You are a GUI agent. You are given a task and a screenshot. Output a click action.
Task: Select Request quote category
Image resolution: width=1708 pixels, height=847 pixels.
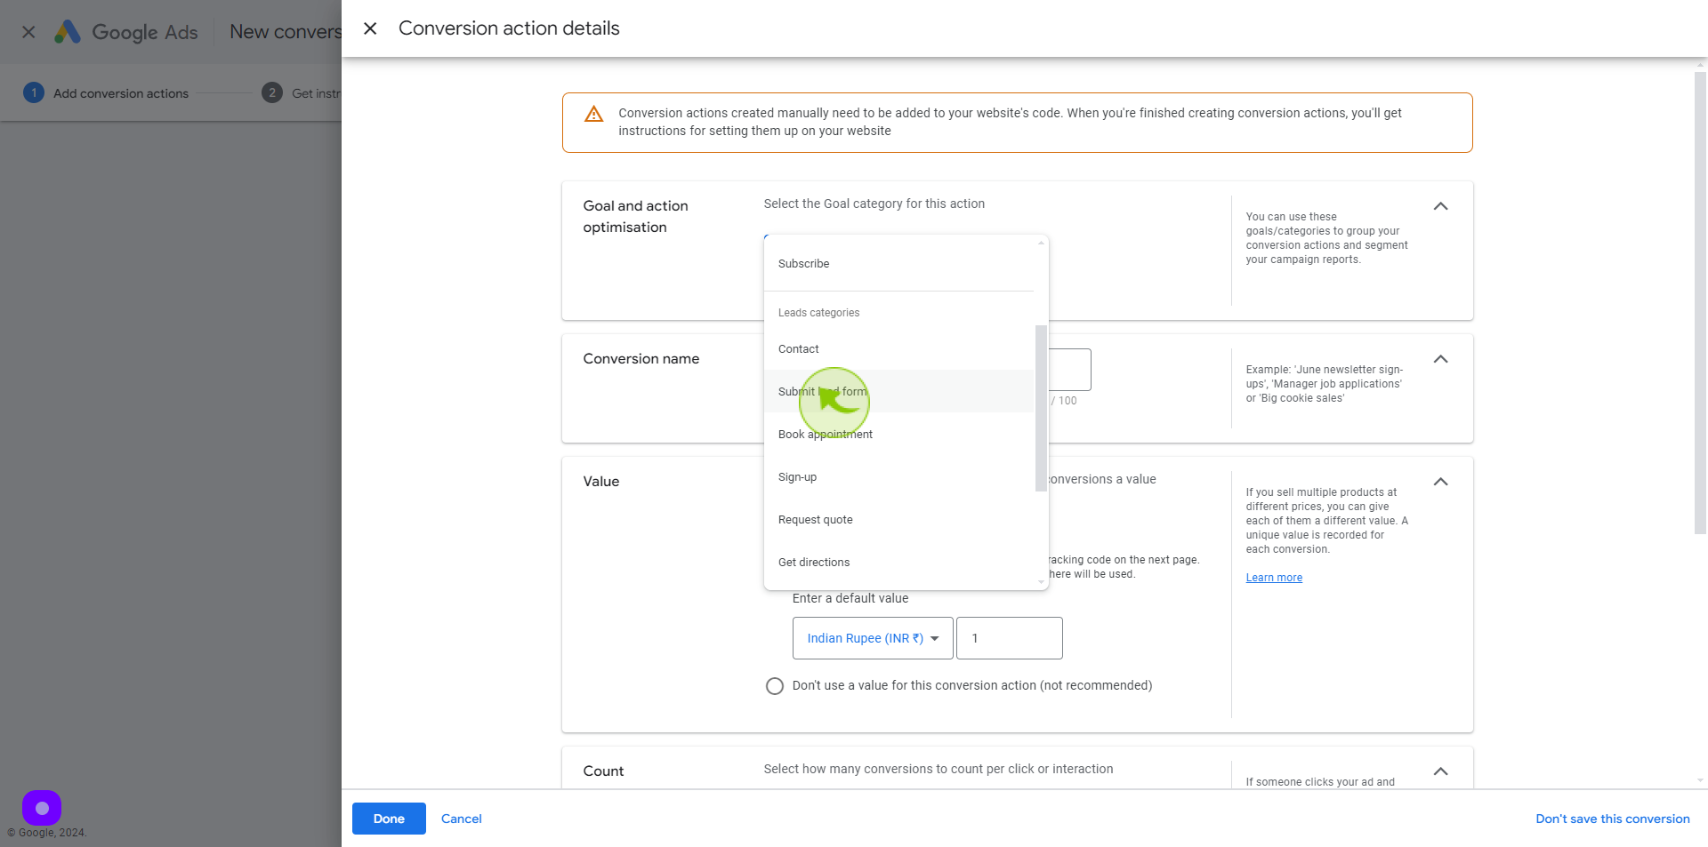898,520
